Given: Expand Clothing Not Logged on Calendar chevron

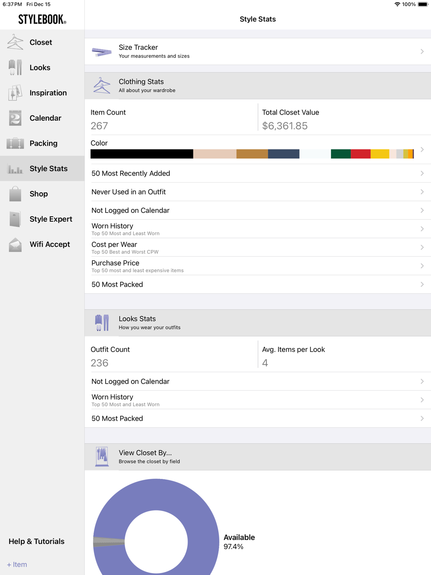Looking at the screenshot, I should tap(422, 210).
